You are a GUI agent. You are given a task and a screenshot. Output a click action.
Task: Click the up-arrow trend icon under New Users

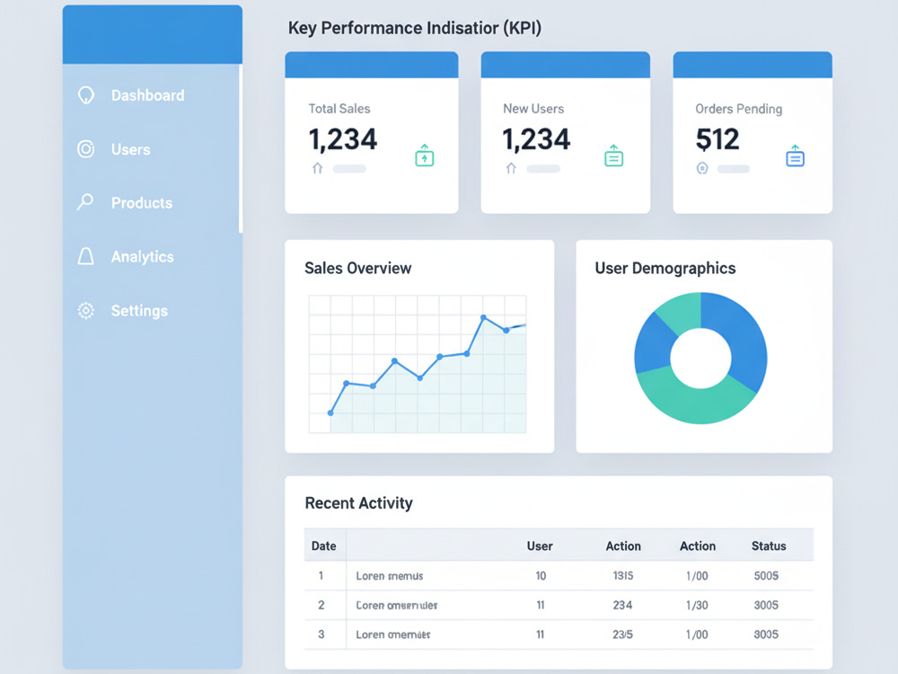coord(512,168)
